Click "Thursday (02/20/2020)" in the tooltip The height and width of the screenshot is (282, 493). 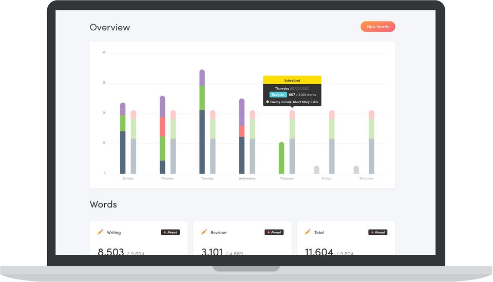point(292,89)
